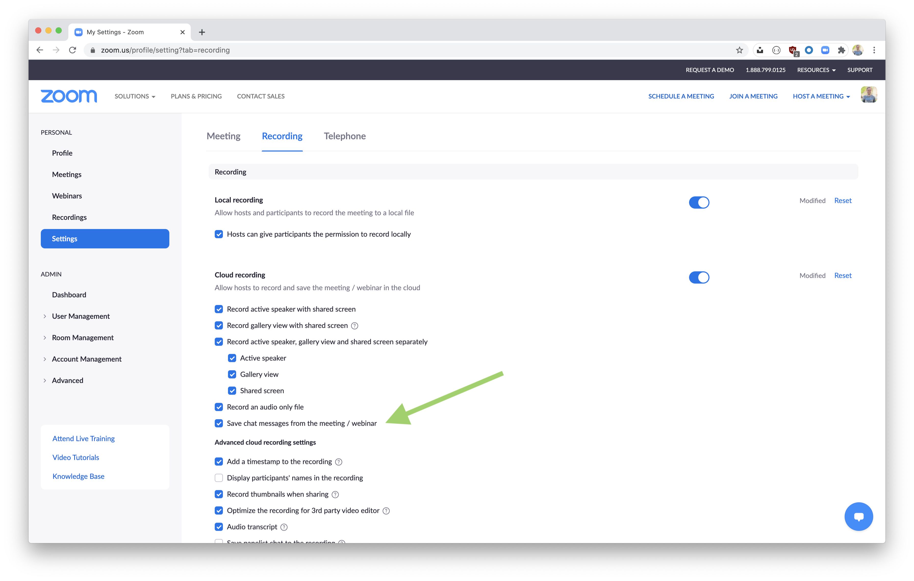Enable Display participants names in recording
Screen dimensions: 914x581
(x=219, y=477)
